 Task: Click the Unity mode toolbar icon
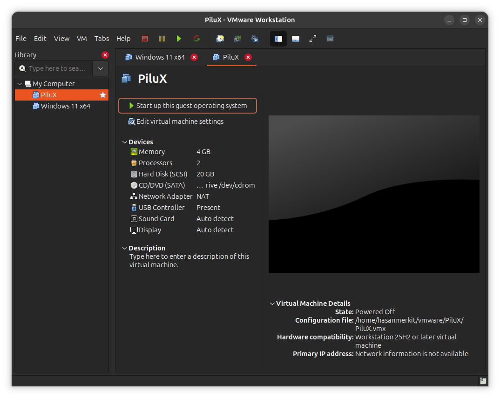330,39
